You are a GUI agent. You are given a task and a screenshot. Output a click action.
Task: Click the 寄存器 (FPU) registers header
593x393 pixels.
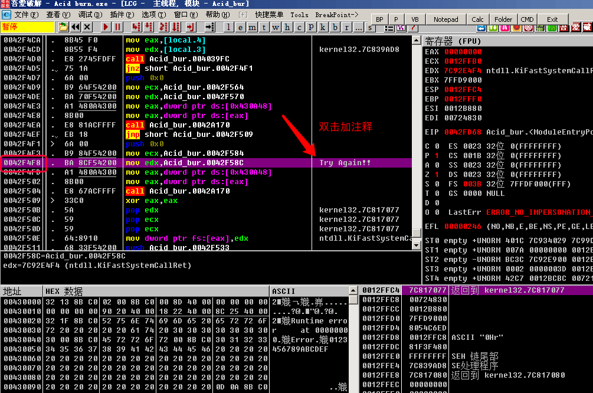click(507, 41)
